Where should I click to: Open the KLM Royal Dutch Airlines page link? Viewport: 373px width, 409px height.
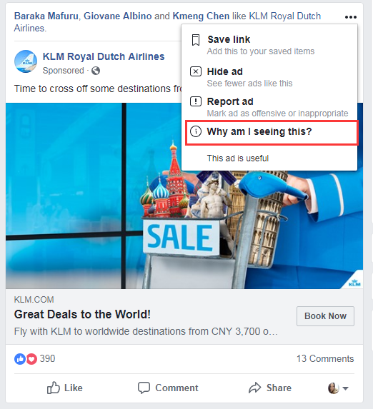coord(104,56)
